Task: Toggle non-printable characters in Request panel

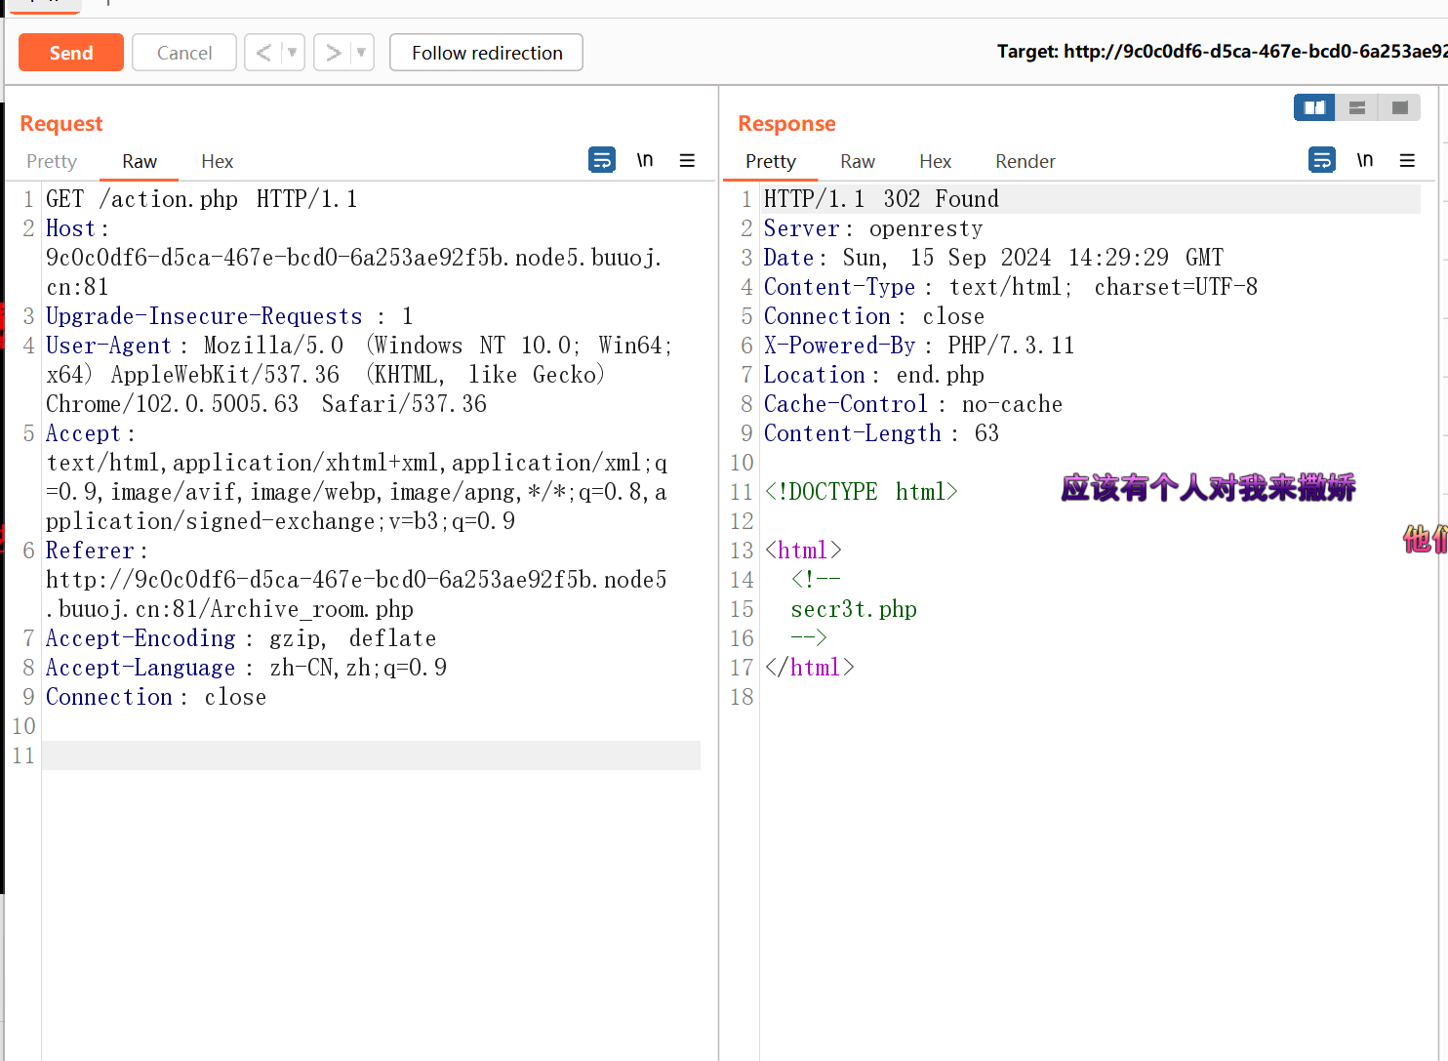Action: tap(645, 160)
